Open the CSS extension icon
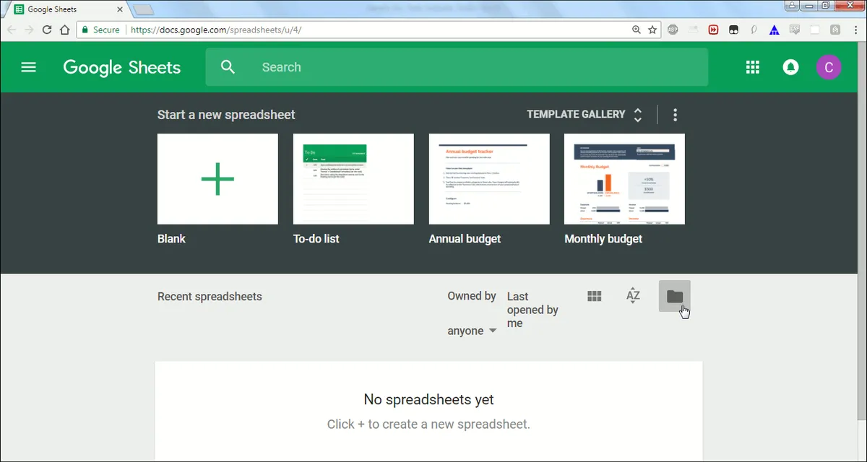 794,30
